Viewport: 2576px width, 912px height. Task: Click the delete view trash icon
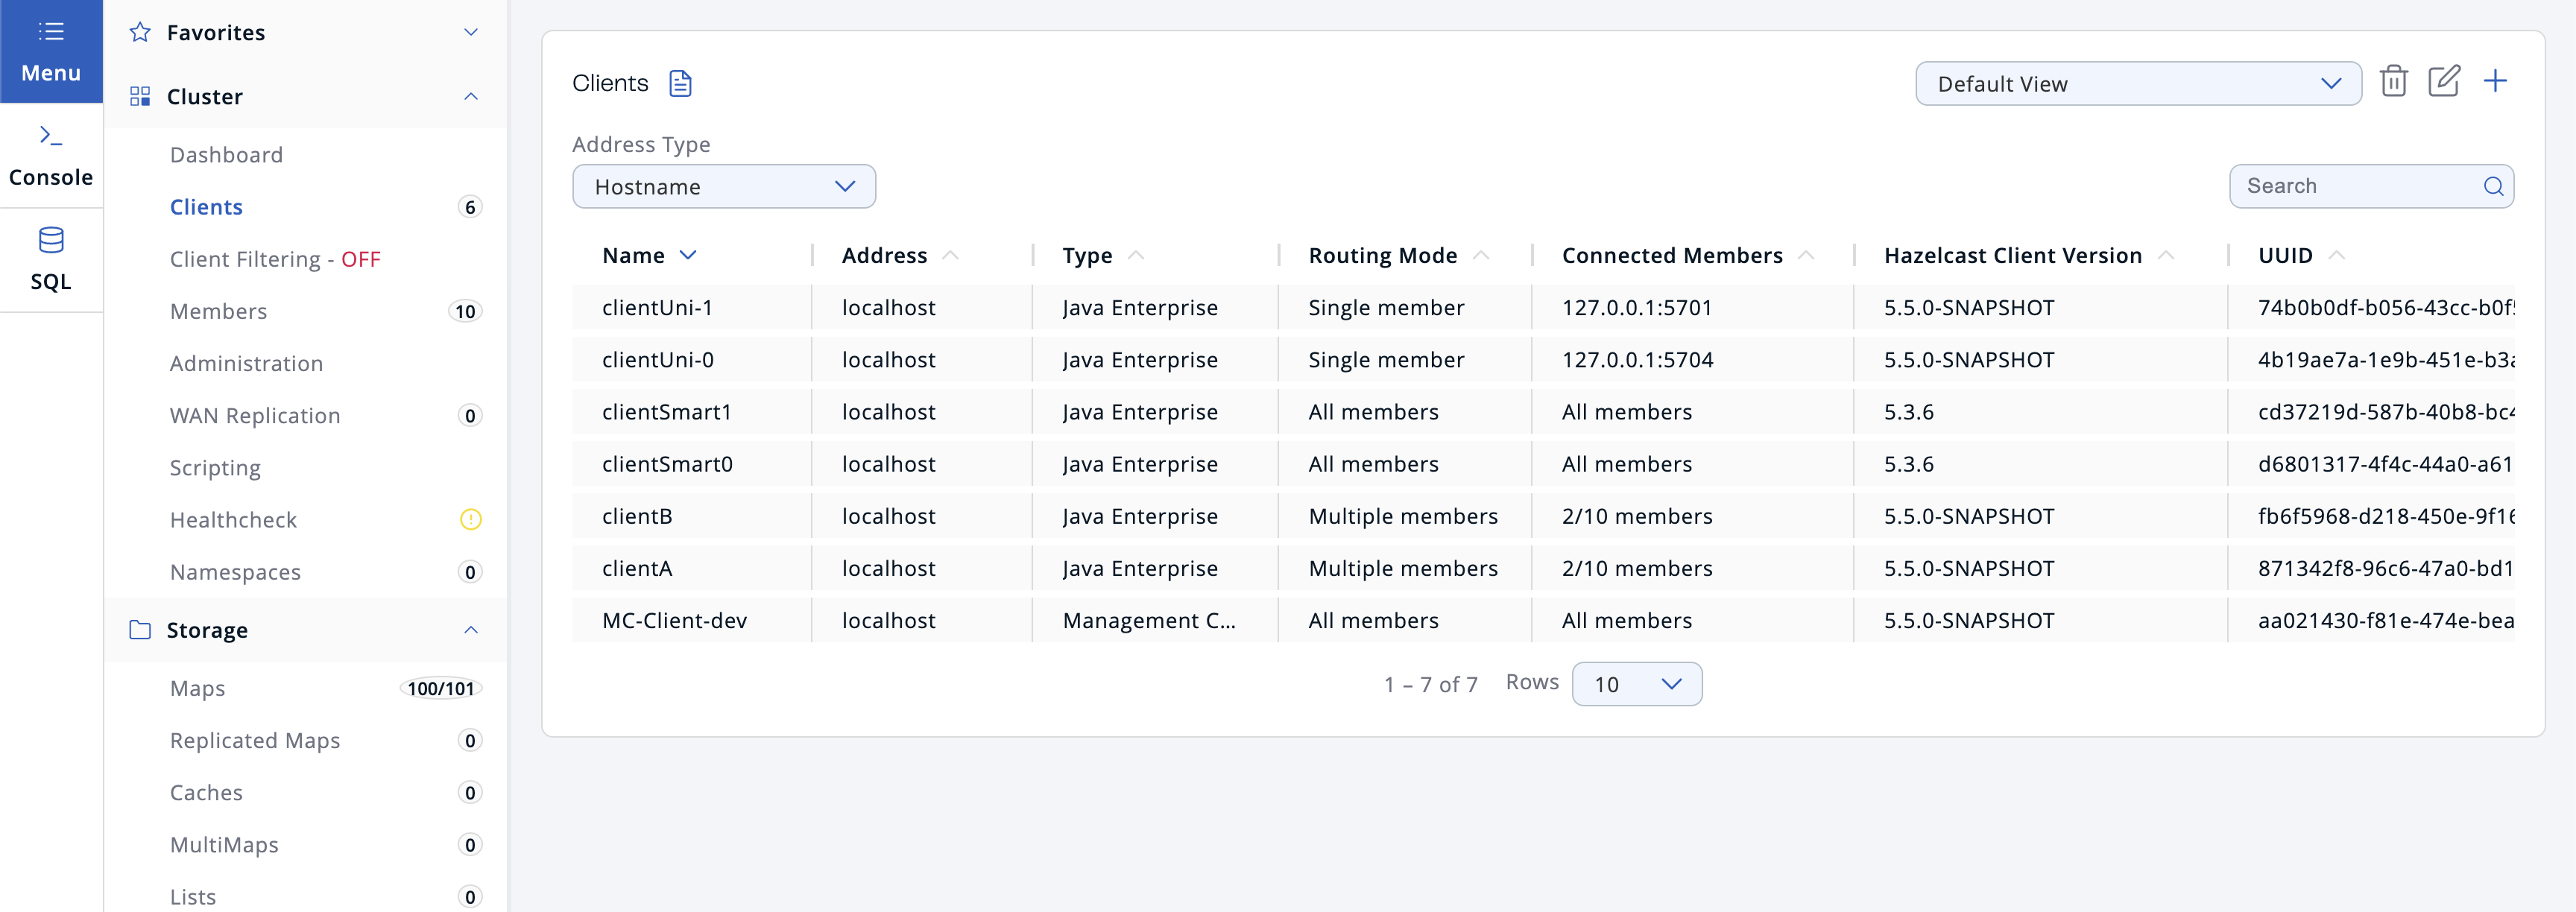pyautogui.click(x=2393, y=82)
